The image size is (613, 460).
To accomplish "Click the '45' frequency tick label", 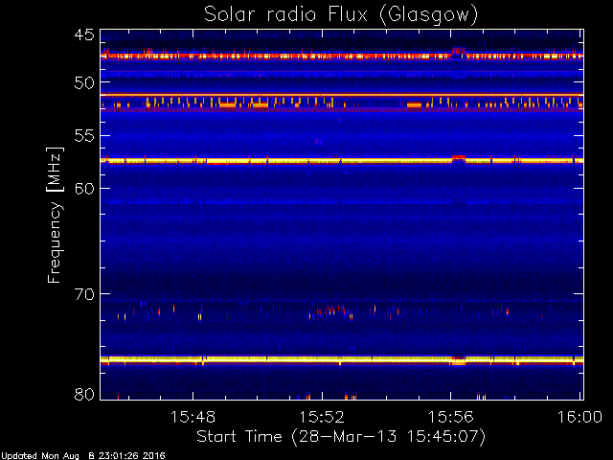I will [x=84, y=34].
